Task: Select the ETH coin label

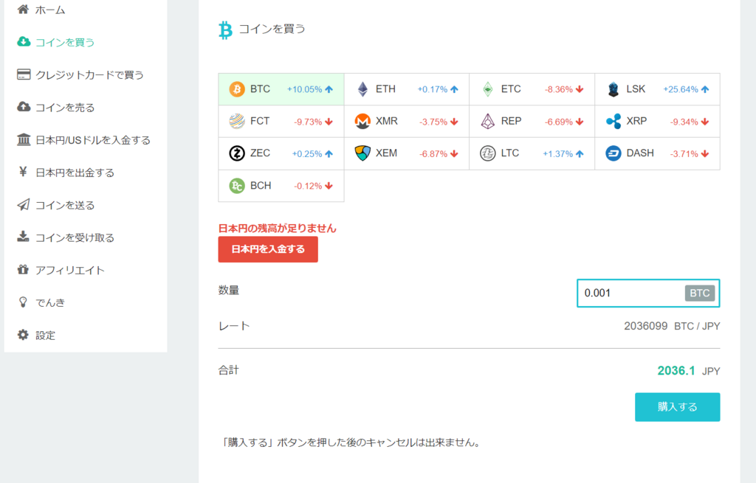Action: pyautogui.click(x=385, y=89)
